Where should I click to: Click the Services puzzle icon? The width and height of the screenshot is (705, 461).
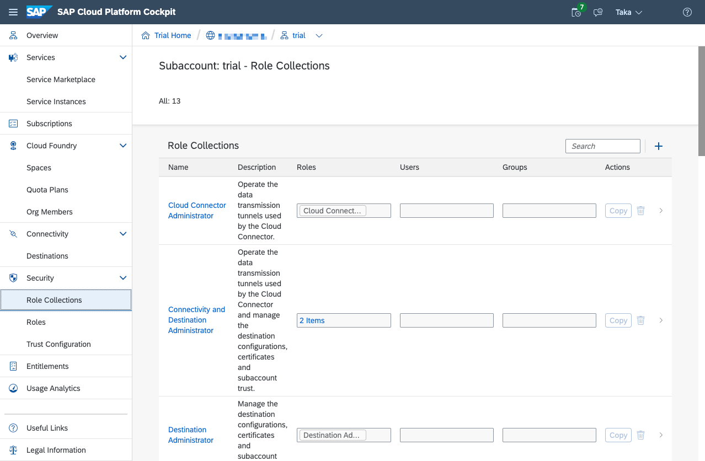pyautogui.click(x=13, y=57)
